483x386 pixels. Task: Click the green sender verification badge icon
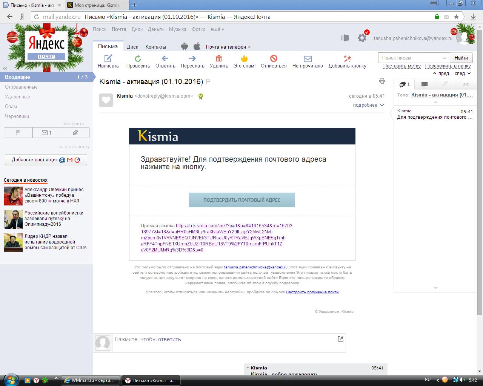click(x=201, y=96)
